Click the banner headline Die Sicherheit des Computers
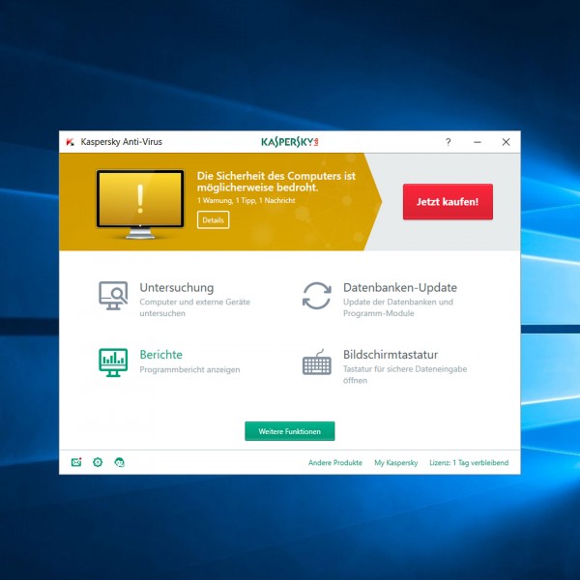Screen dimensions: 580x580 (x=275, y=182)
